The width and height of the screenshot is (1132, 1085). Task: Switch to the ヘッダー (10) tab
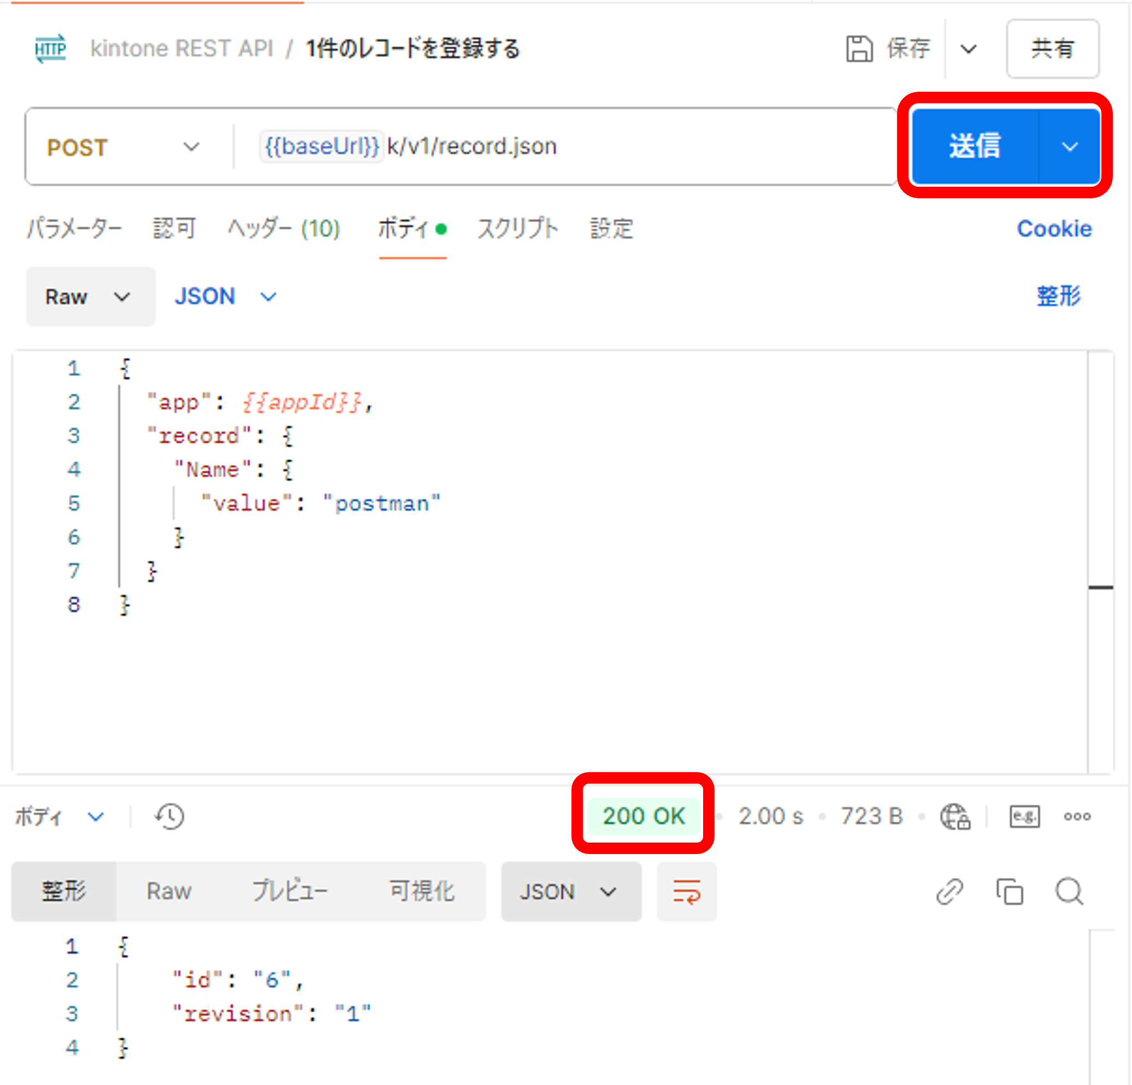pyautogui.click(x=284, y=229)
